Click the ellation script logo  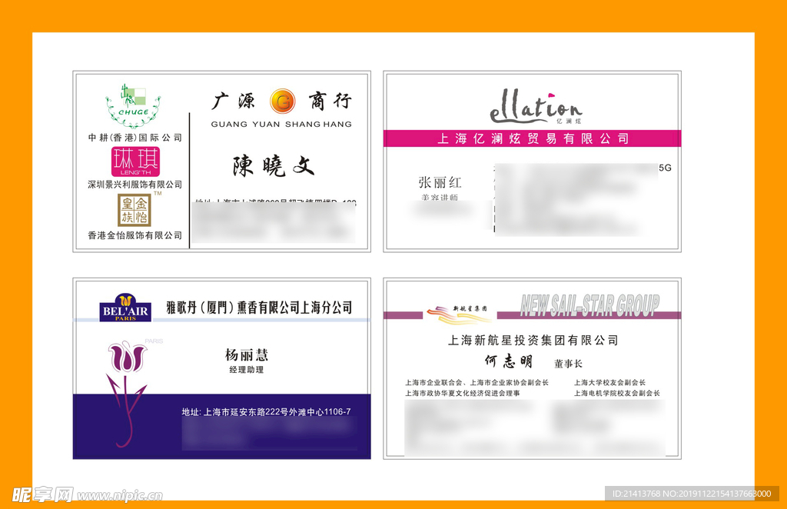[536, 108]
